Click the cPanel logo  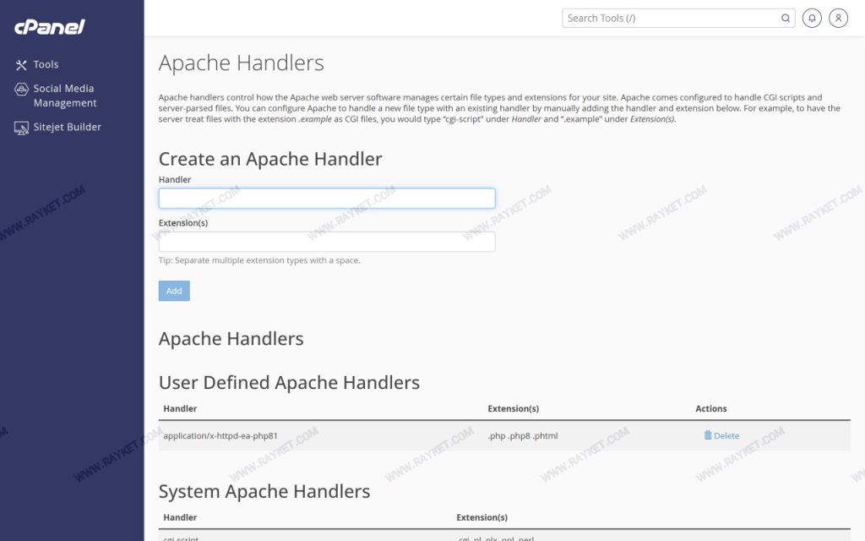pyautogui.click(x=50, y=26)
